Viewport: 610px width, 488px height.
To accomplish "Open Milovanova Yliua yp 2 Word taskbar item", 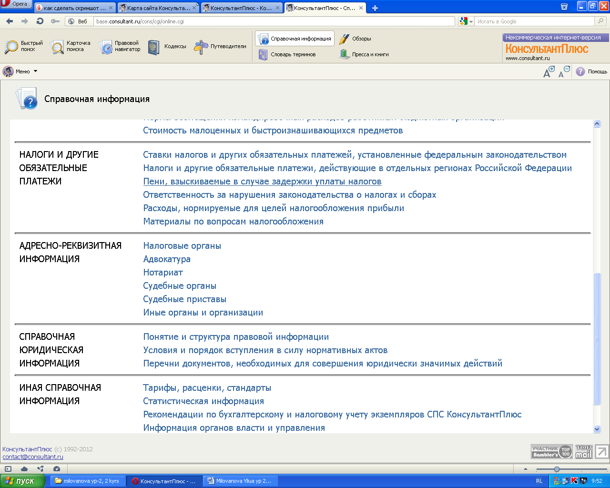I will point(240,481).
